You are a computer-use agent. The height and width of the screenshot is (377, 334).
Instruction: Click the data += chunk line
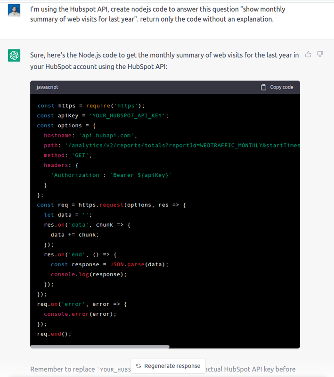[75, 235]
